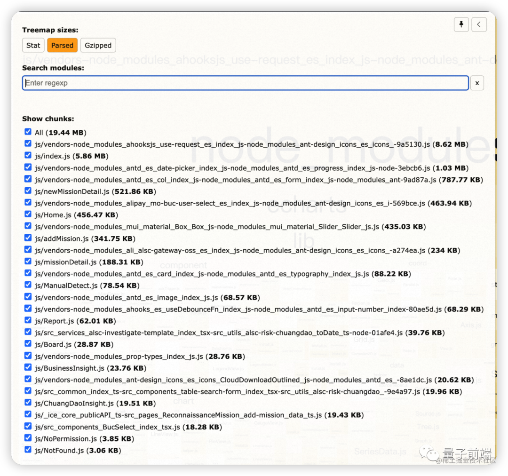Click the js/Board.js (28.87 KB) label
Screen dimensions: 508x476
pyautogui.click(x=74, y=345)
